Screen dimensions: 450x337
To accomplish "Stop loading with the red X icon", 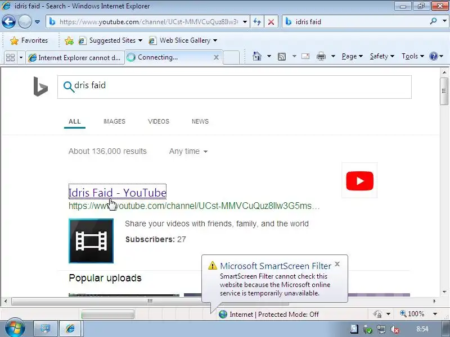I will [x=271, y=22].
